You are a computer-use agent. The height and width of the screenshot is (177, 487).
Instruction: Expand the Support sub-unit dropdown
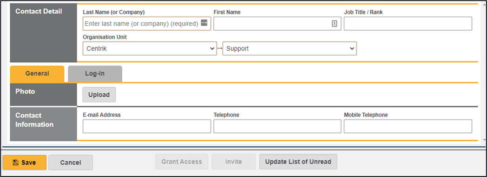290,48
